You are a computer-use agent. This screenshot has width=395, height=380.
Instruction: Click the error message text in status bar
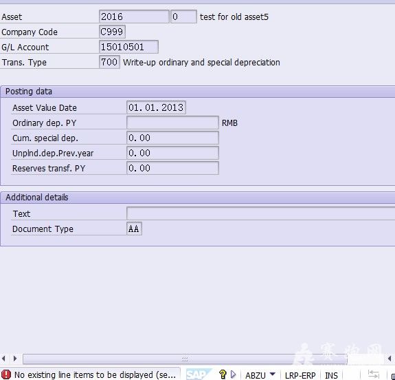(95, 374)
